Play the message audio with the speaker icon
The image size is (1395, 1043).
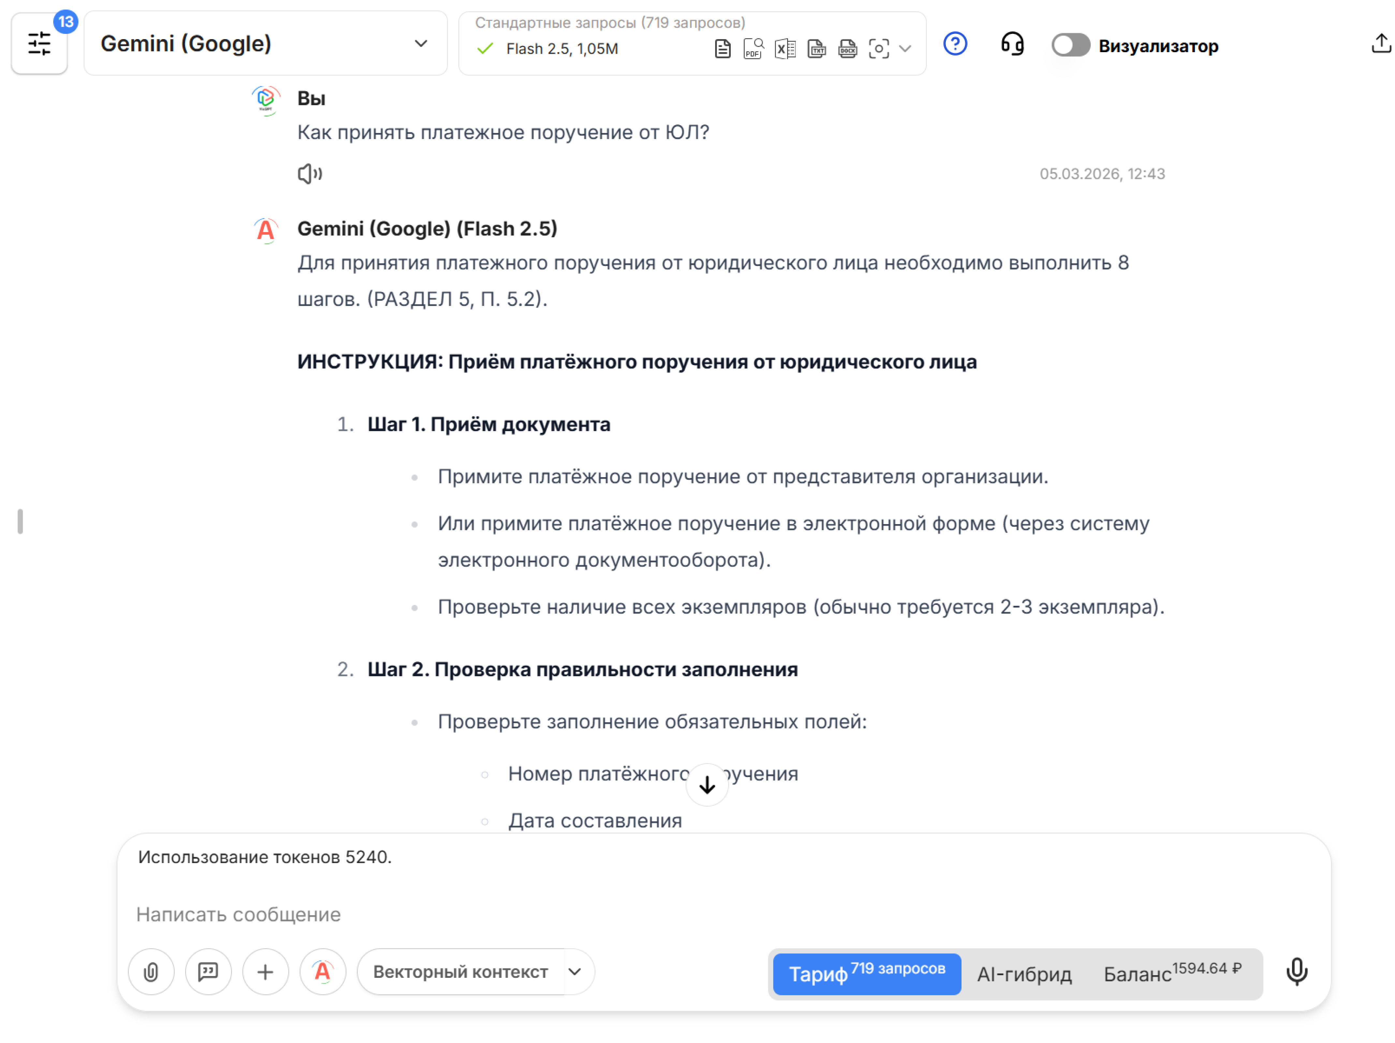310,173
